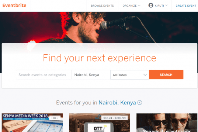
Task: Expand the Organize menu chevron
Action: click(x=139, y=5)
